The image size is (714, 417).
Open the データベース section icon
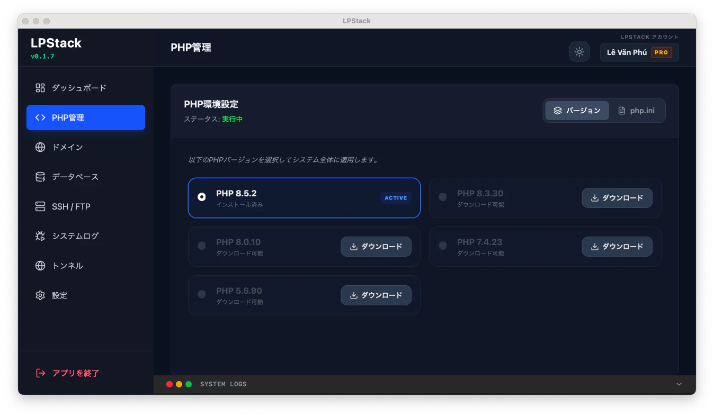click(x=40, y=177)
